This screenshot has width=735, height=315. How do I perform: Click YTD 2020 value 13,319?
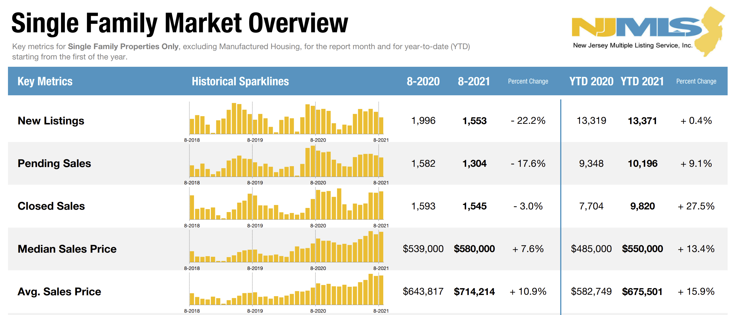pos(591,121)
